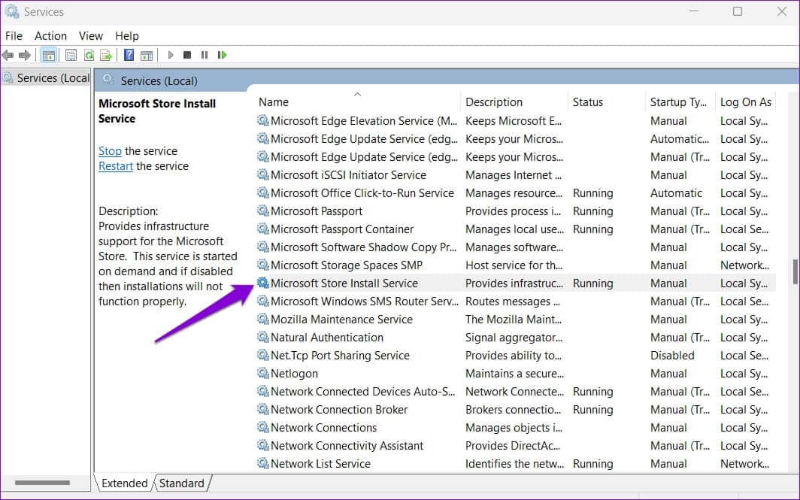Click the vertical scrollbar thumb of services list
This screenshot has width=800, height=500.
tap(795, 271)
